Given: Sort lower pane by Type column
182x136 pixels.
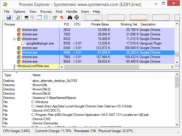Looking at the screenshot, I should (8, 75).
